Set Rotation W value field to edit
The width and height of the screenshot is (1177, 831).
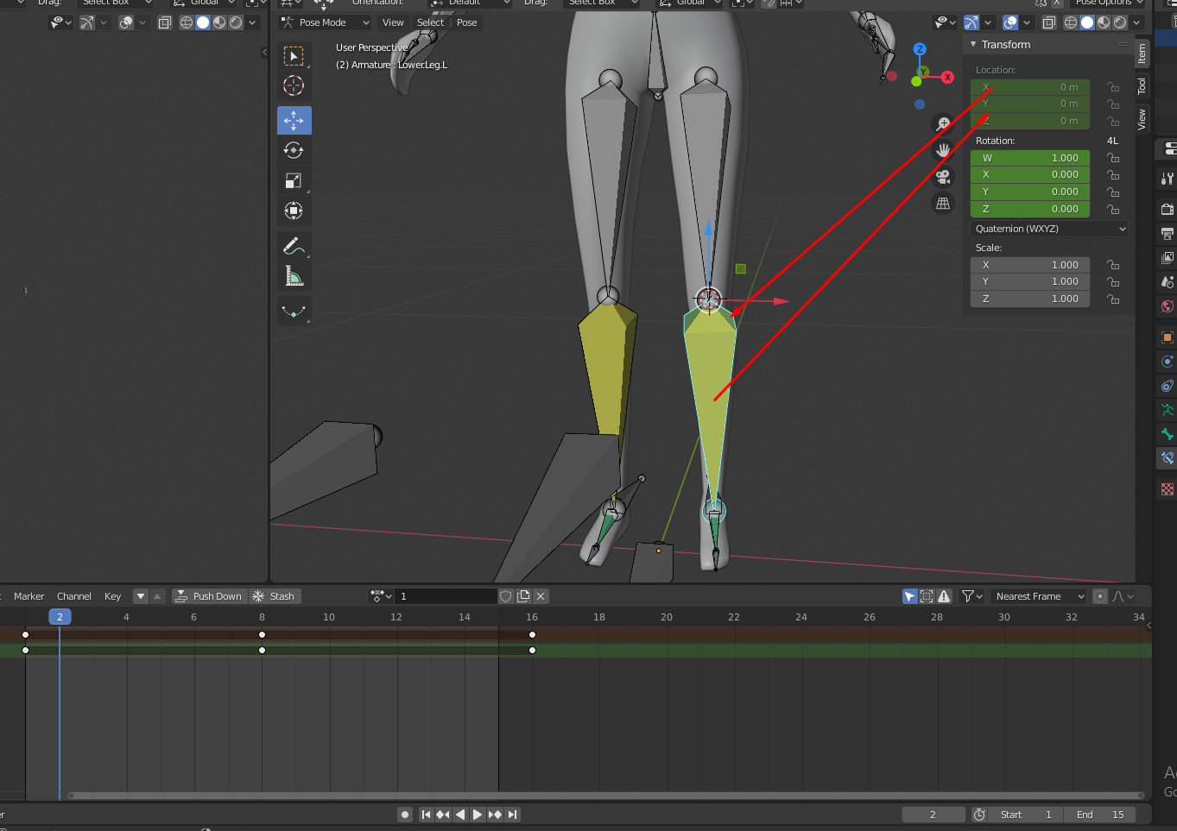1029,157
